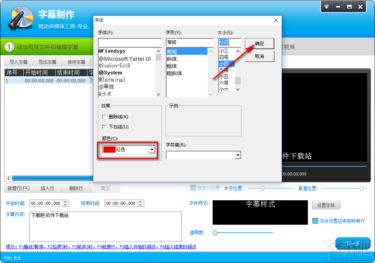Select 粗体 bold in the 字形 list
The width and height of the screenshot is (375, 263).
click(x=172, y=66)
